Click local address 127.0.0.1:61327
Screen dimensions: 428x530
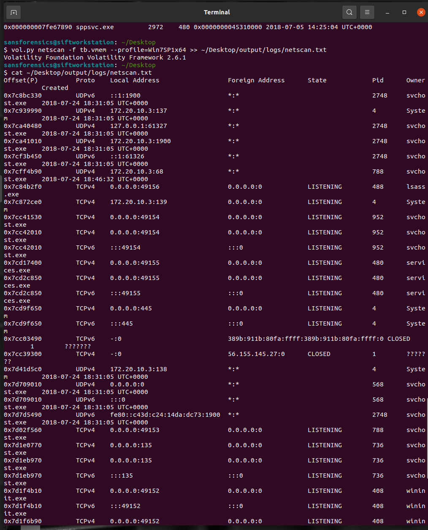click(138, 126)
